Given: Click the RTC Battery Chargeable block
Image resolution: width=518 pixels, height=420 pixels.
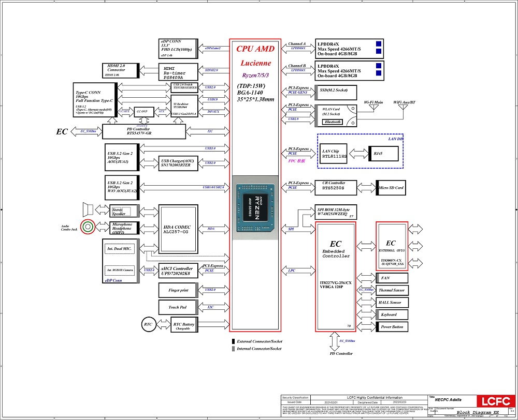Looking at the screenshot, I should pyautogui.click(x=184, y=325).
